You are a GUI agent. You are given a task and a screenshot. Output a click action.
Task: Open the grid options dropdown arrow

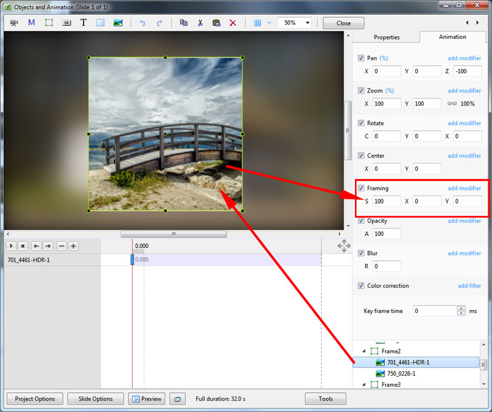pyautogui.click(x=269, y=23)
